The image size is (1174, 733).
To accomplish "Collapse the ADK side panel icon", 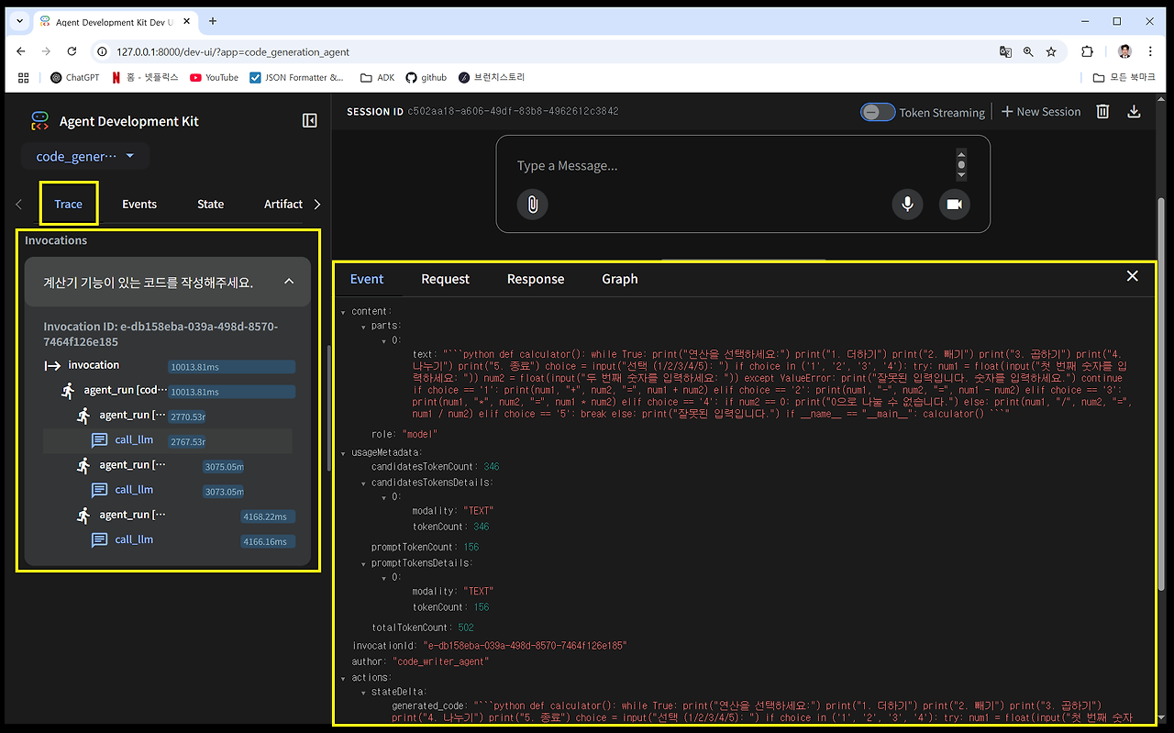I will (309, 121).
